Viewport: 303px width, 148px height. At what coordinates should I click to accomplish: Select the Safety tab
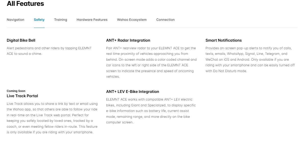pyautogui.click(x=39, y=20)
